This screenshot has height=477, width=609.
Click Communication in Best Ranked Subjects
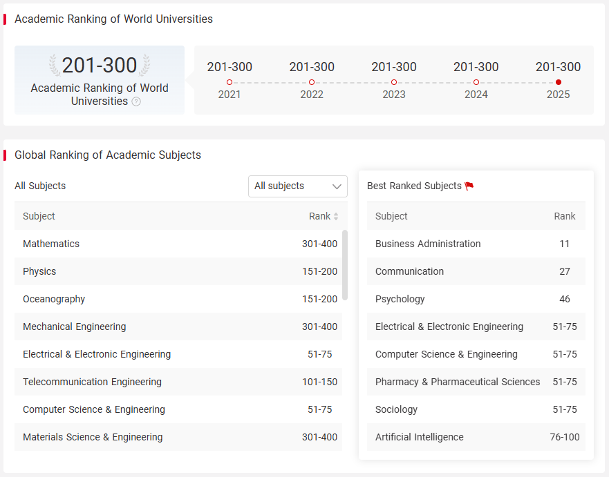[x=476, y=271]
